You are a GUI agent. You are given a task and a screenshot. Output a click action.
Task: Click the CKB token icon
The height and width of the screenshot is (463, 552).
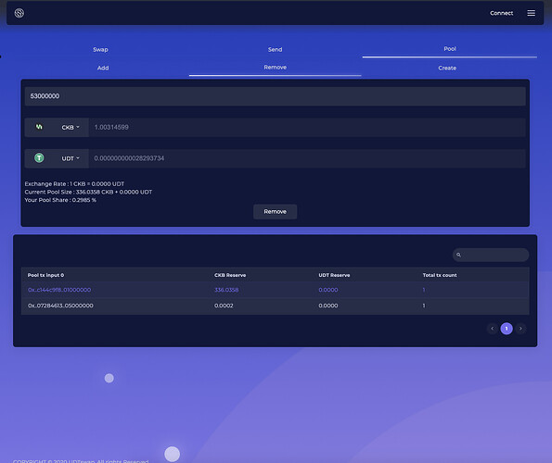(x=39, y=127)
